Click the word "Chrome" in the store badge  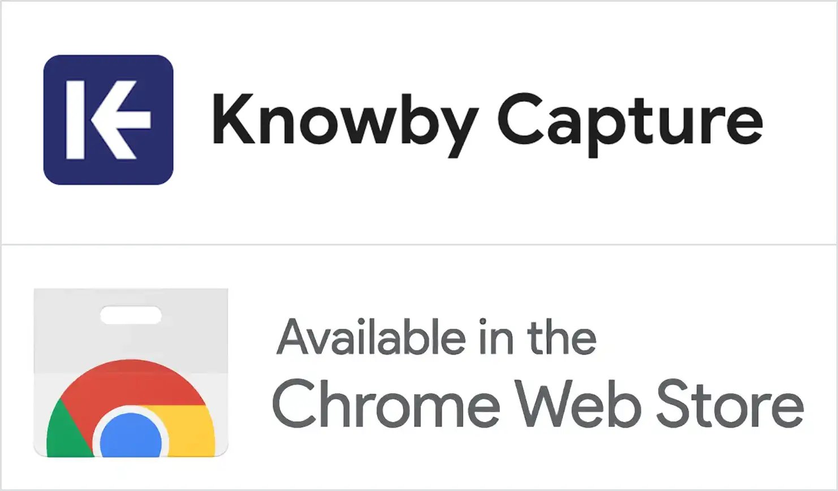tap(386, 404)
